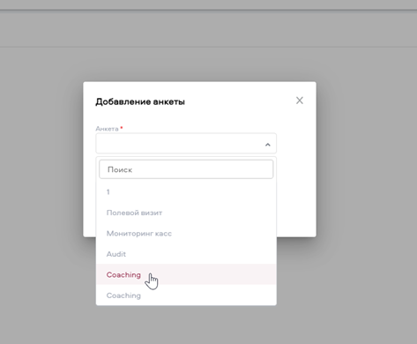Focus the Поиск search field
The image size is (417, 344).
click(186, 169)
